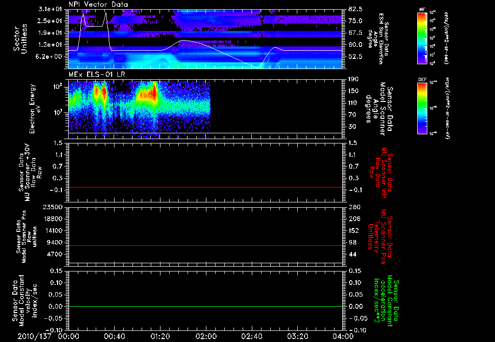Click the 14100 scanner position tick value

tap(54, 230)
